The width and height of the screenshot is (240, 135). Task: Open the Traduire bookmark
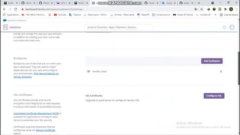coord(75,15)
